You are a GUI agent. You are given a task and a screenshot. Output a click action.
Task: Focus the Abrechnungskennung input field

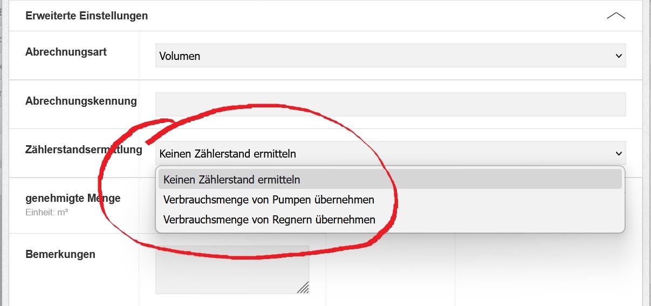390,104
